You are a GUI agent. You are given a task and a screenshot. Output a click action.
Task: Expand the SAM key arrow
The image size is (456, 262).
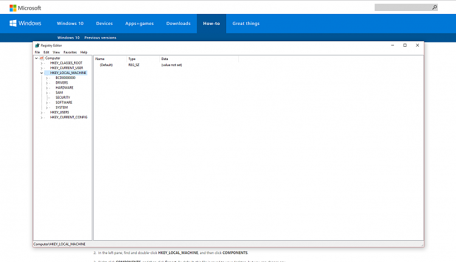coord(47,93)
